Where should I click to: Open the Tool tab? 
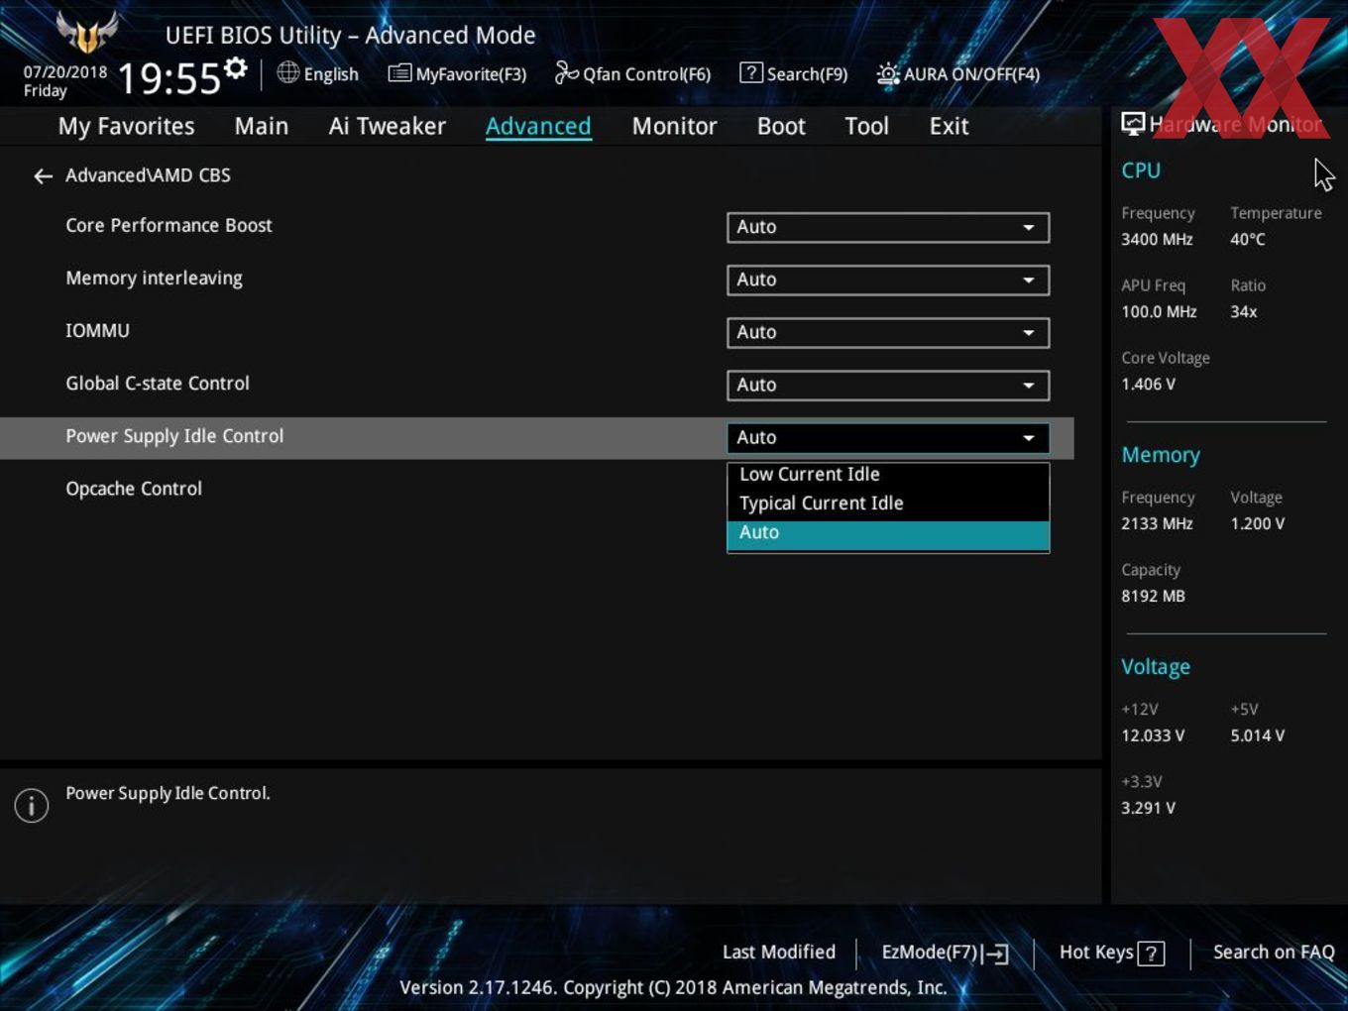coord(866,126)
